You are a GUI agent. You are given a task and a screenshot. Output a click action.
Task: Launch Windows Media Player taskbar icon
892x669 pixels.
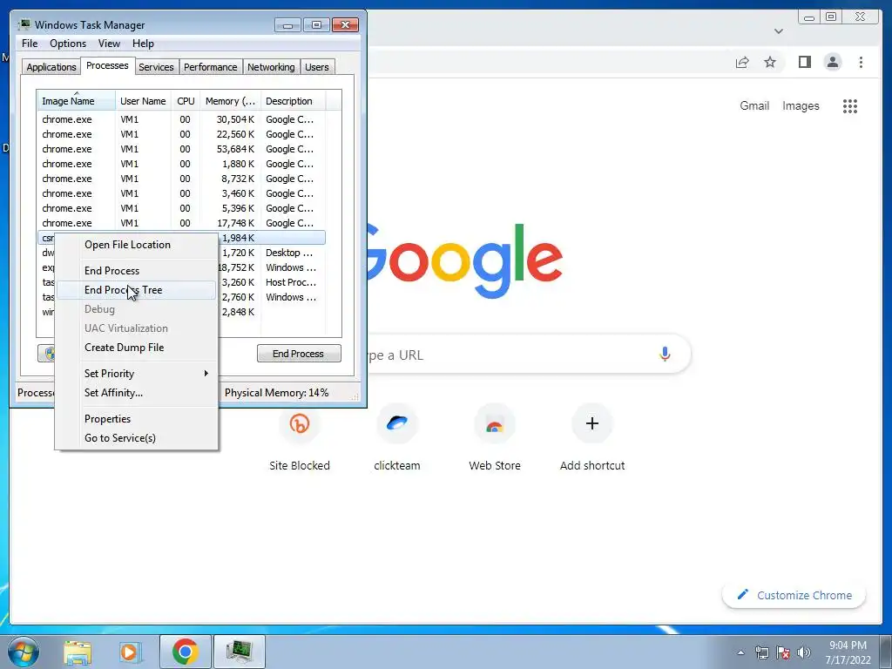tap(130, 652)
